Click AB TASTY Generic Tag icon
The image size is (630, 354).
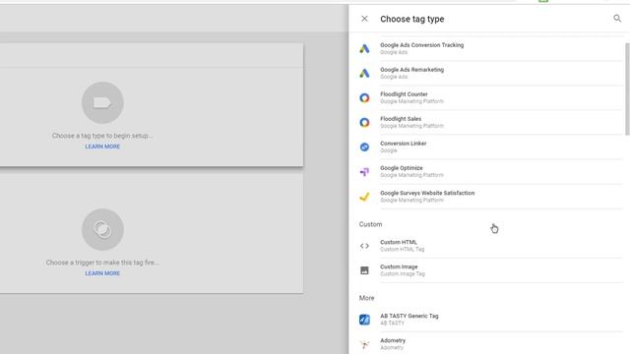tap(364, 320)
